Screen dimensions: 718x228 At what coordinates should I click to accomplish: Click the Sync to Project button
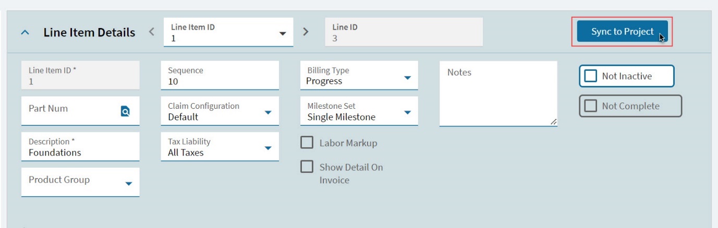pyautogui.click(x=622, y=32)
